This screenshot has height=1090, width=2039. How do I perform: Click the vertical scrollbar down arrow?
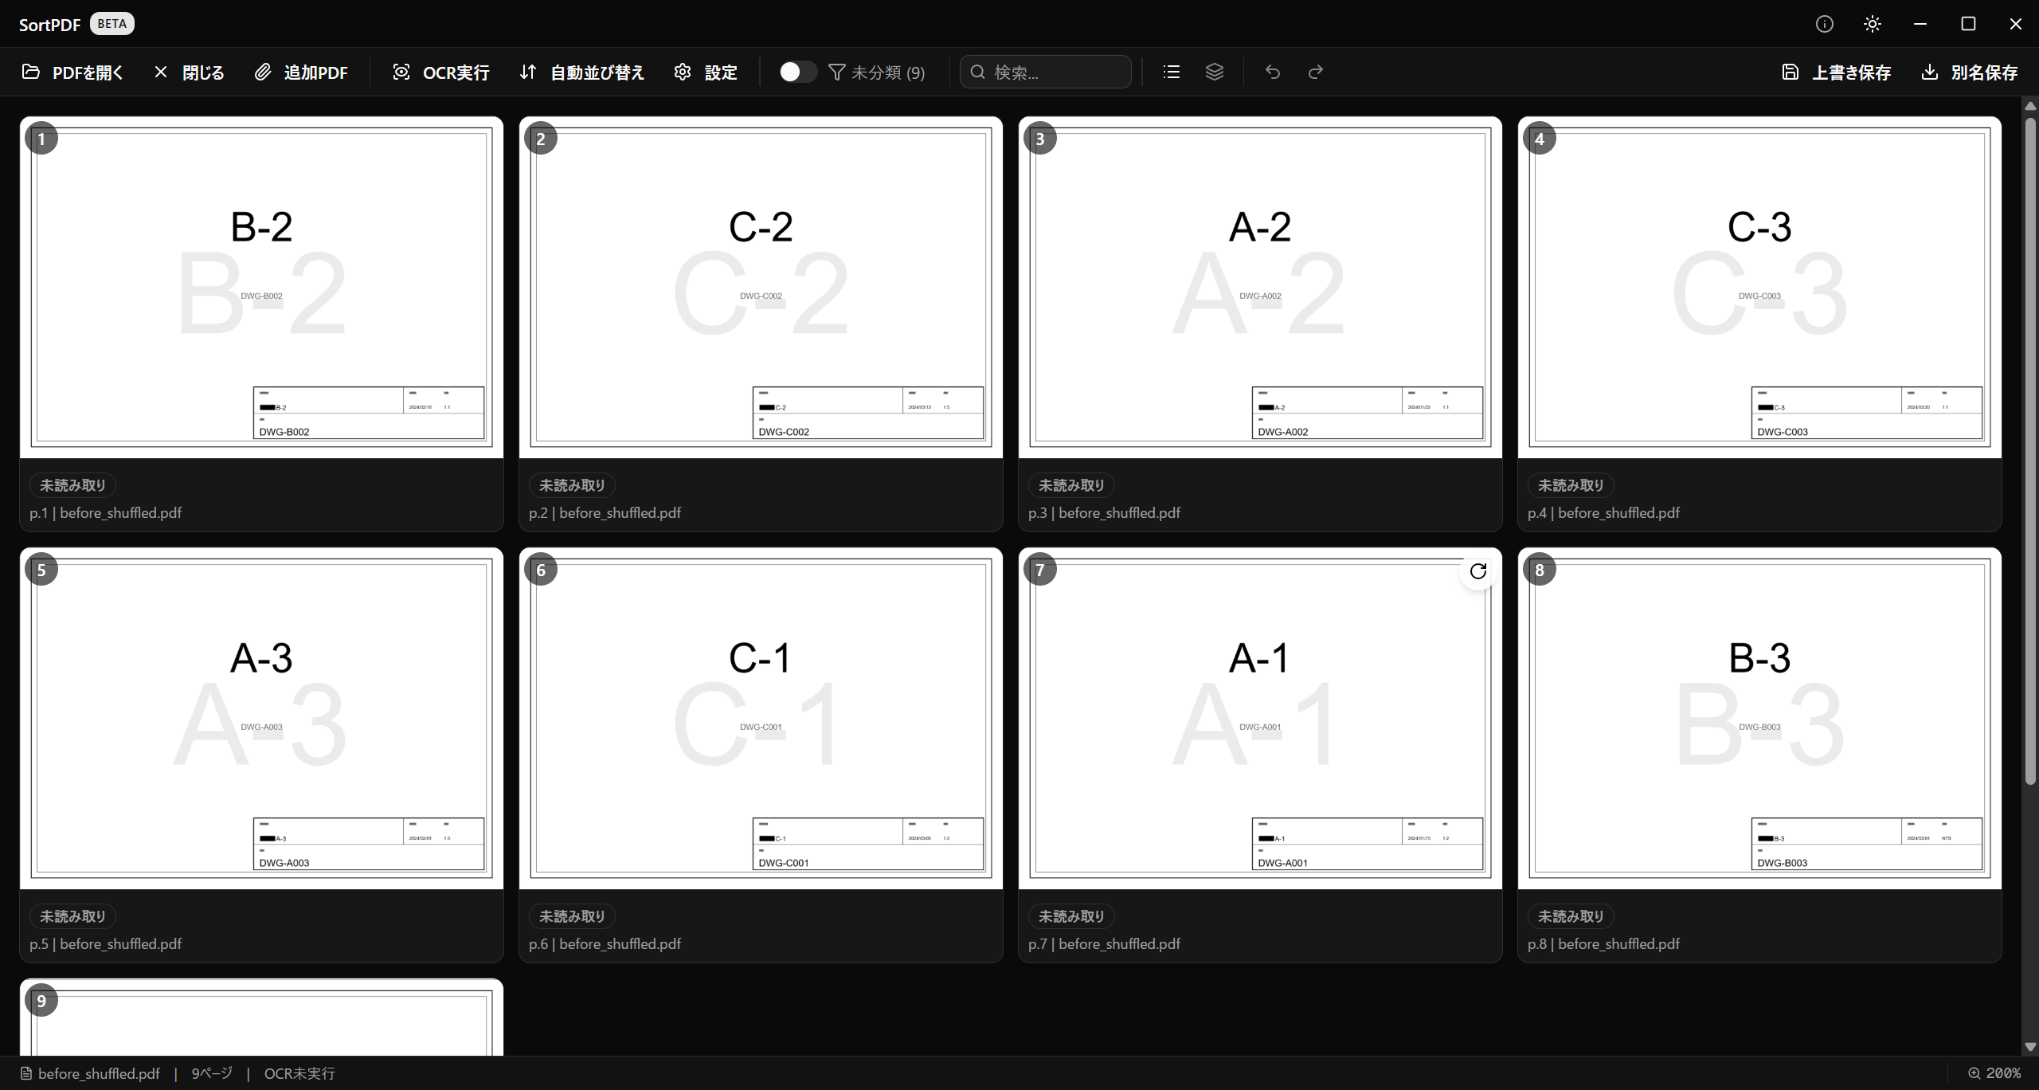(x=2030, y=1047)
